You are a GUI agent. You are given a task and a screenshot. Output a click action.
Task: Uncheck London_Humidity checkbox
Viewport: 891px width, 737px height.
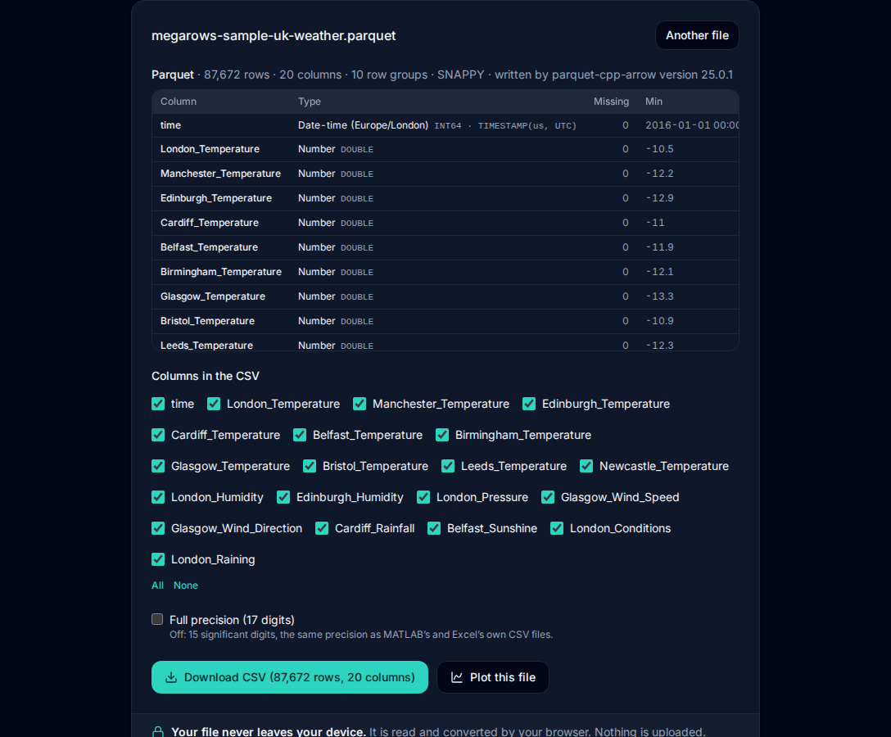point(158,497)
